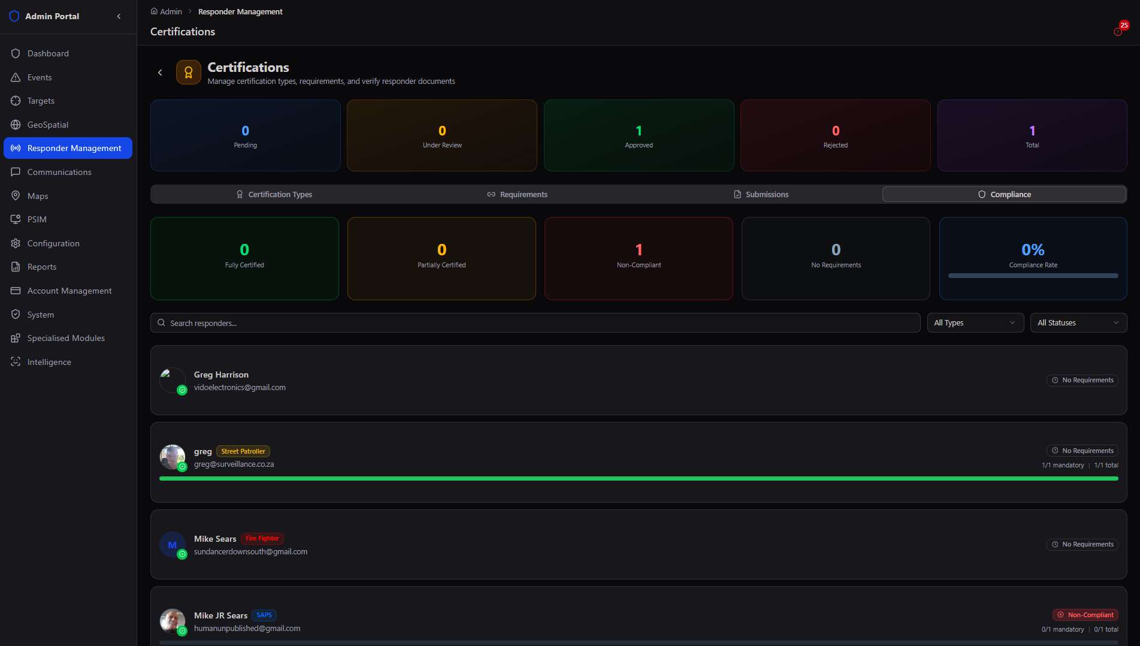Go back using the arrow beside Certifications
This screenshot has width=1140, height=646.
click(160, 73)
